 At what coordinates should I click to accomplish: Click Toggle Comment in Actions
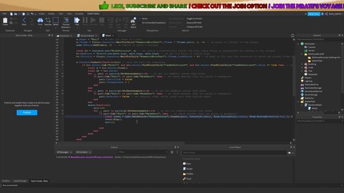click(x=194, y=19)
